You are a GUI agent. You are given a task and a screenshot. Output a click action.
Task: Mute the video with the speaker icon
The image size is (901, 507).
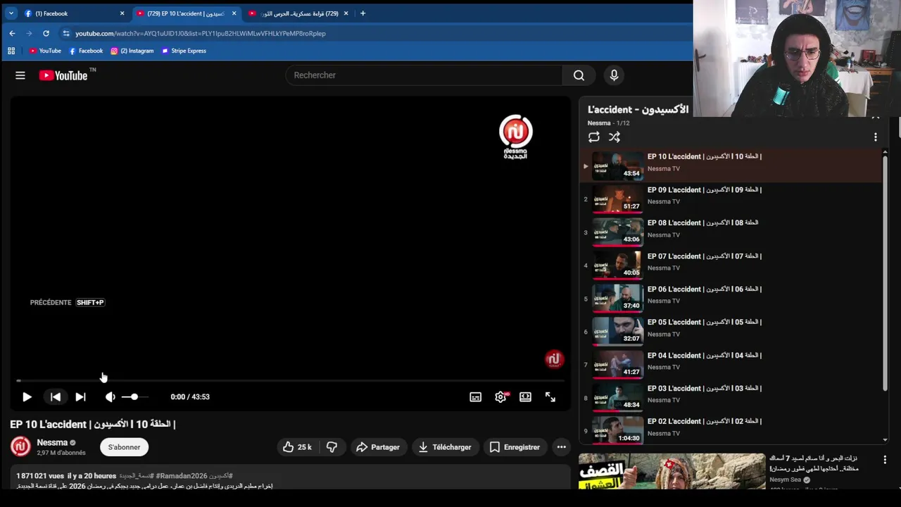pos(111,397)
